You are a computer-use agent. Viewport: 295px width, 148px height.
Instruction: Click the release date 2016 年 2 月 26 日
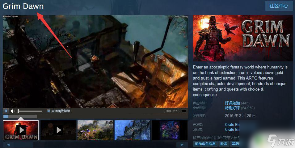[240, 116]
